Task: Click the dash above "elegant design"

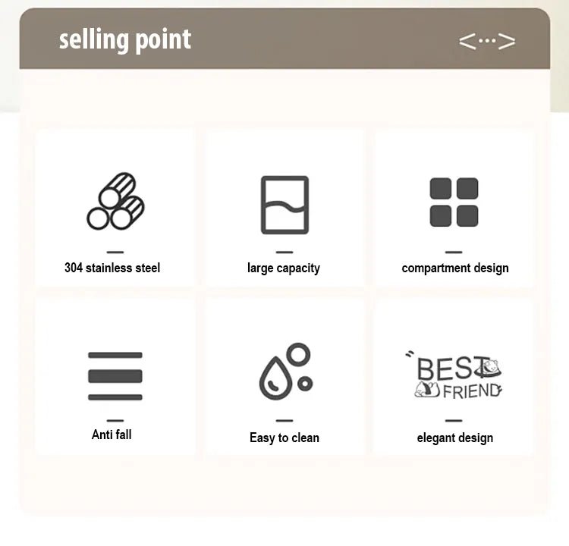Action: click(454, 420)
